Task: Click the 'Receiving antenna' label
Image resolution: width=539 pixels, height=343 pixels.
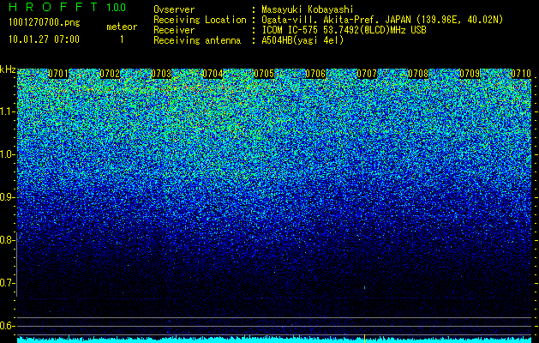Action: tap(197, 40)
